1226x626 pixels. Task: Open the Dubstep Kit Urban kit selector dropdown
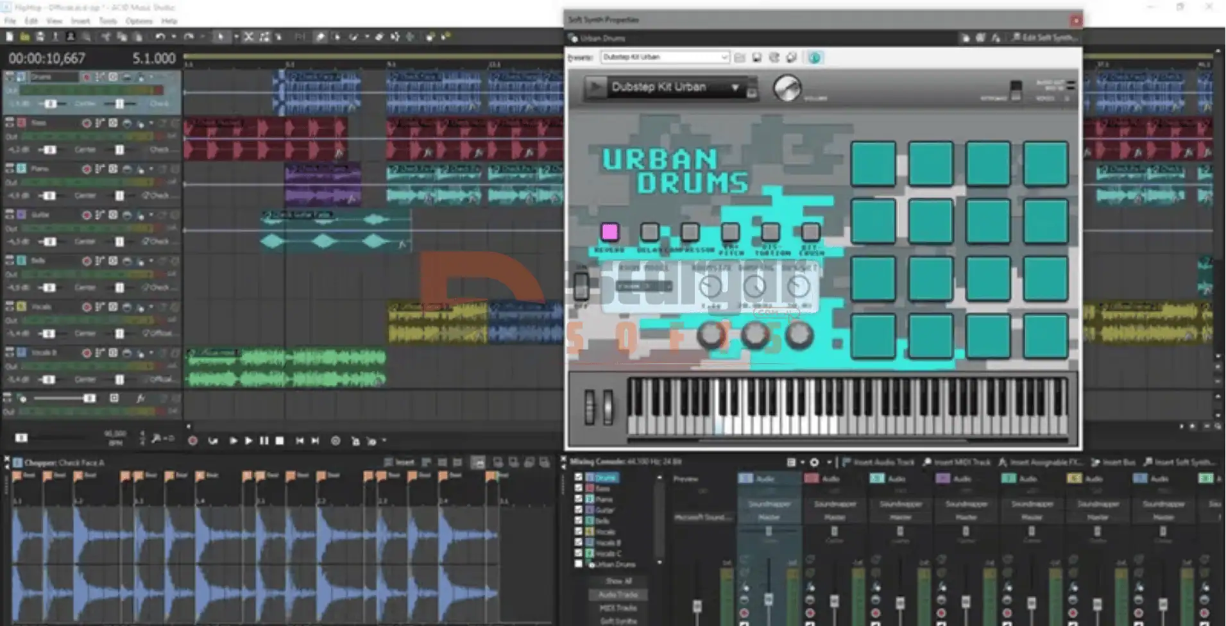point(735,87)
